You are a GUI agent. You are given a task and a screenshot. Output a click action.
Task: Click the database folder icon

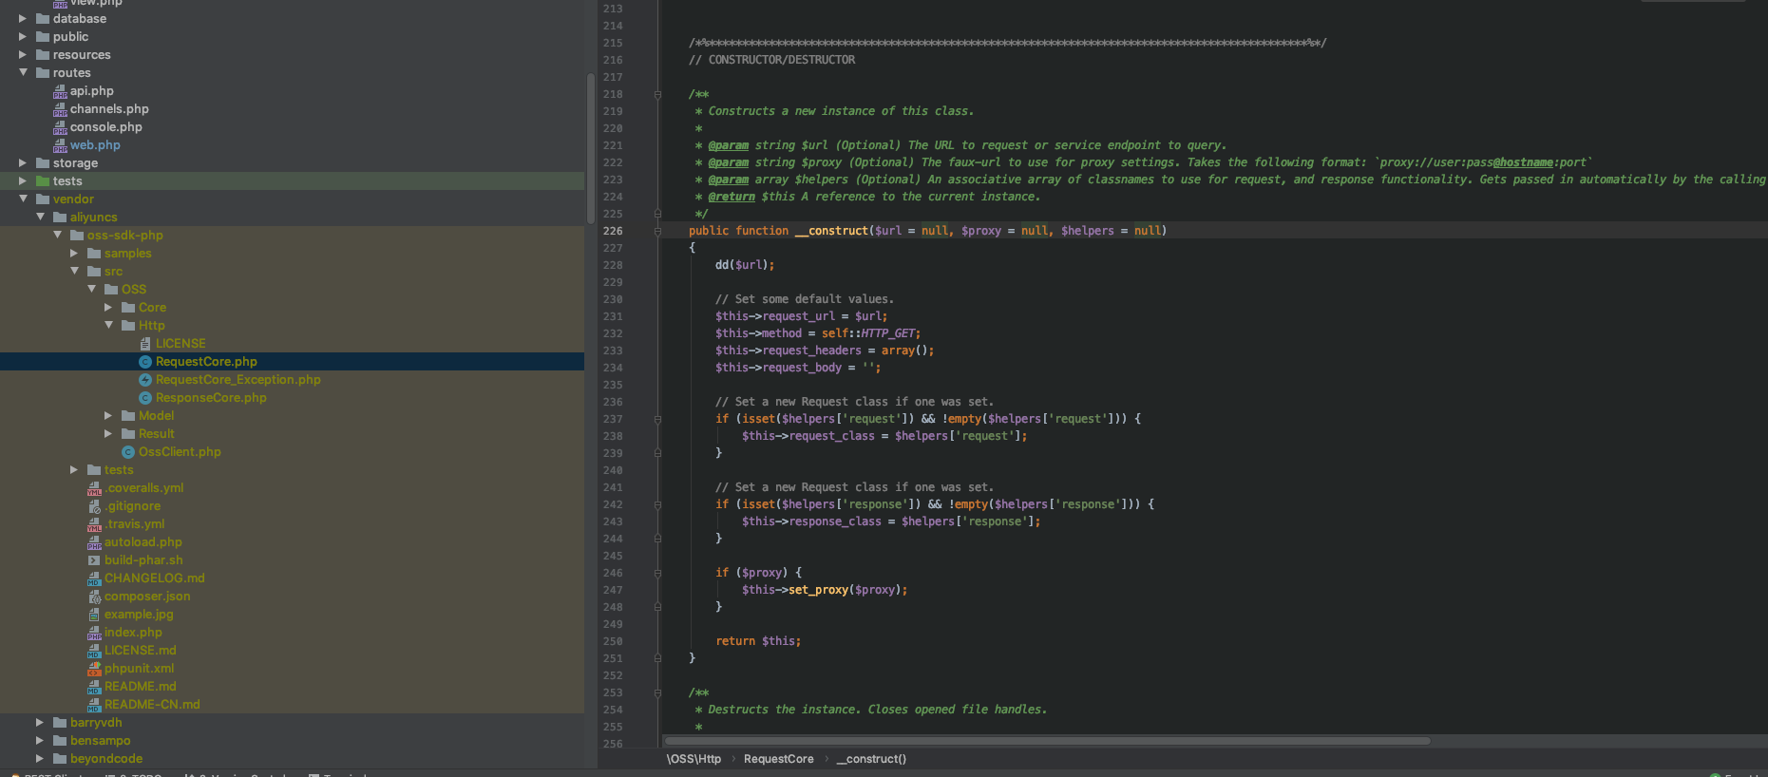click(43, 19)
